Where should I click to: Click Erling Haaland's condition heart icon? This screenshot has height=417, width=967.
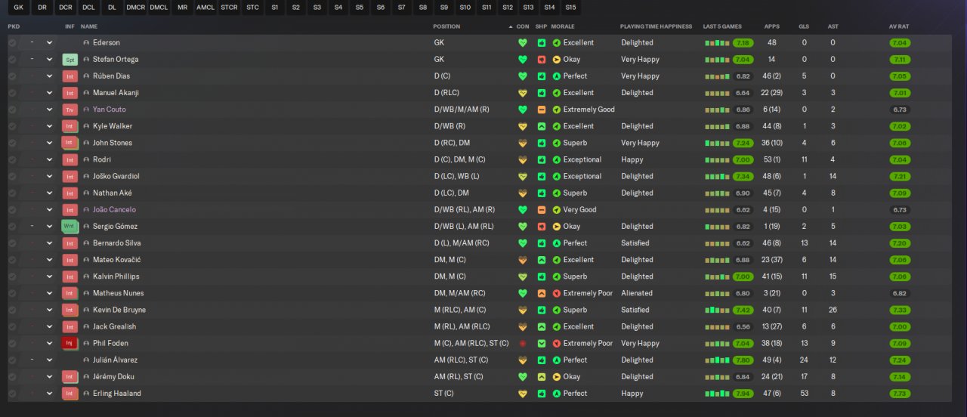click(522, 394)
